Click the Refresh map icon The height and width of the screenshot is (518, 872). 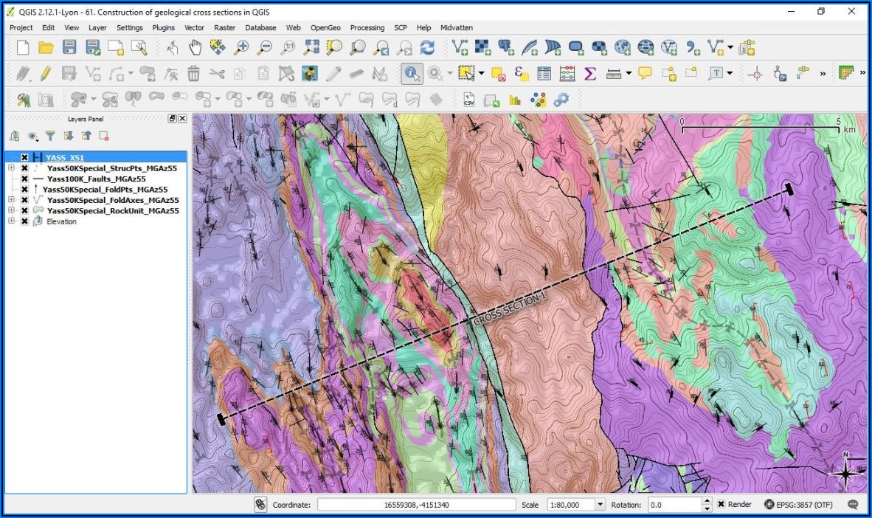click(427, 48)
